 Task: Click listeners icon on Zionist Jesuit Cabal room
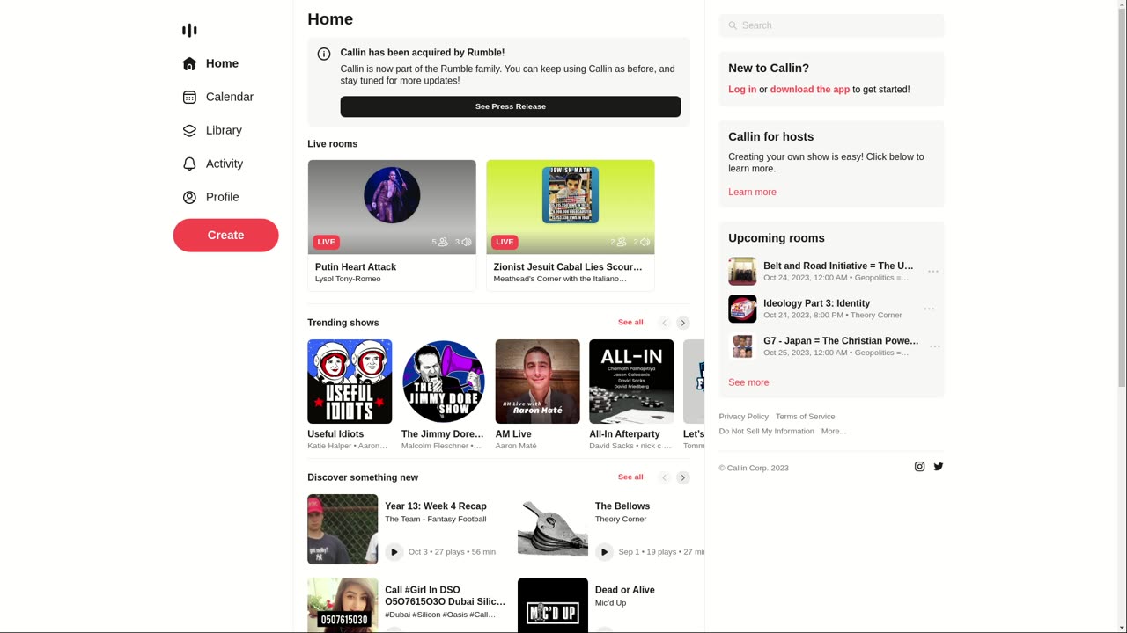click(x=622, y=242)
